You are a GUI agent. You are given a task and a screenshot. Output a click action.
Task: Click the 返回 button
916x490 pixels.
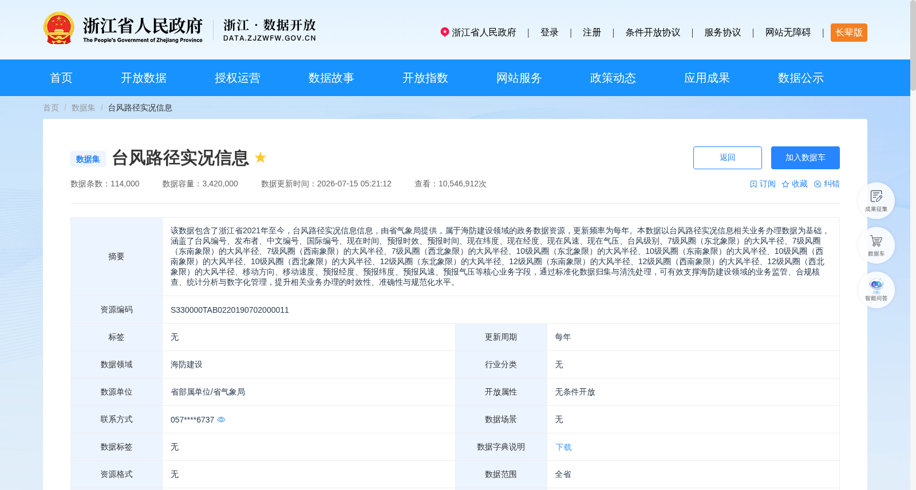[x=728, y=158]
